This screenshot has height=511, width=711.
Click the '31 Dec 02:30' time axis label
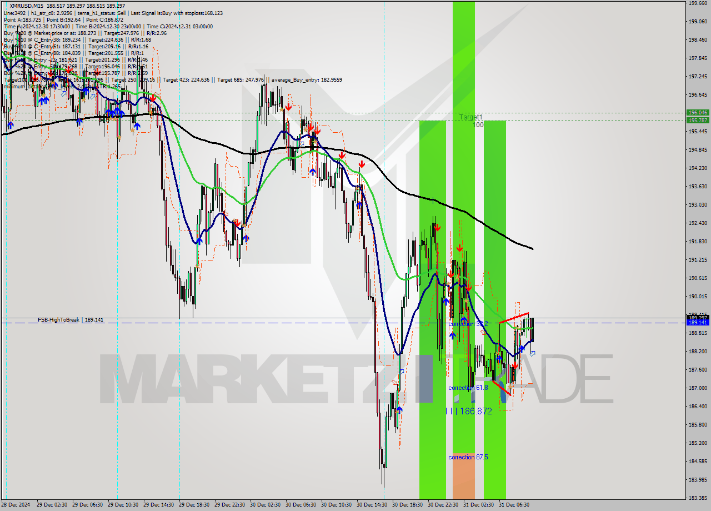point(478,505)
